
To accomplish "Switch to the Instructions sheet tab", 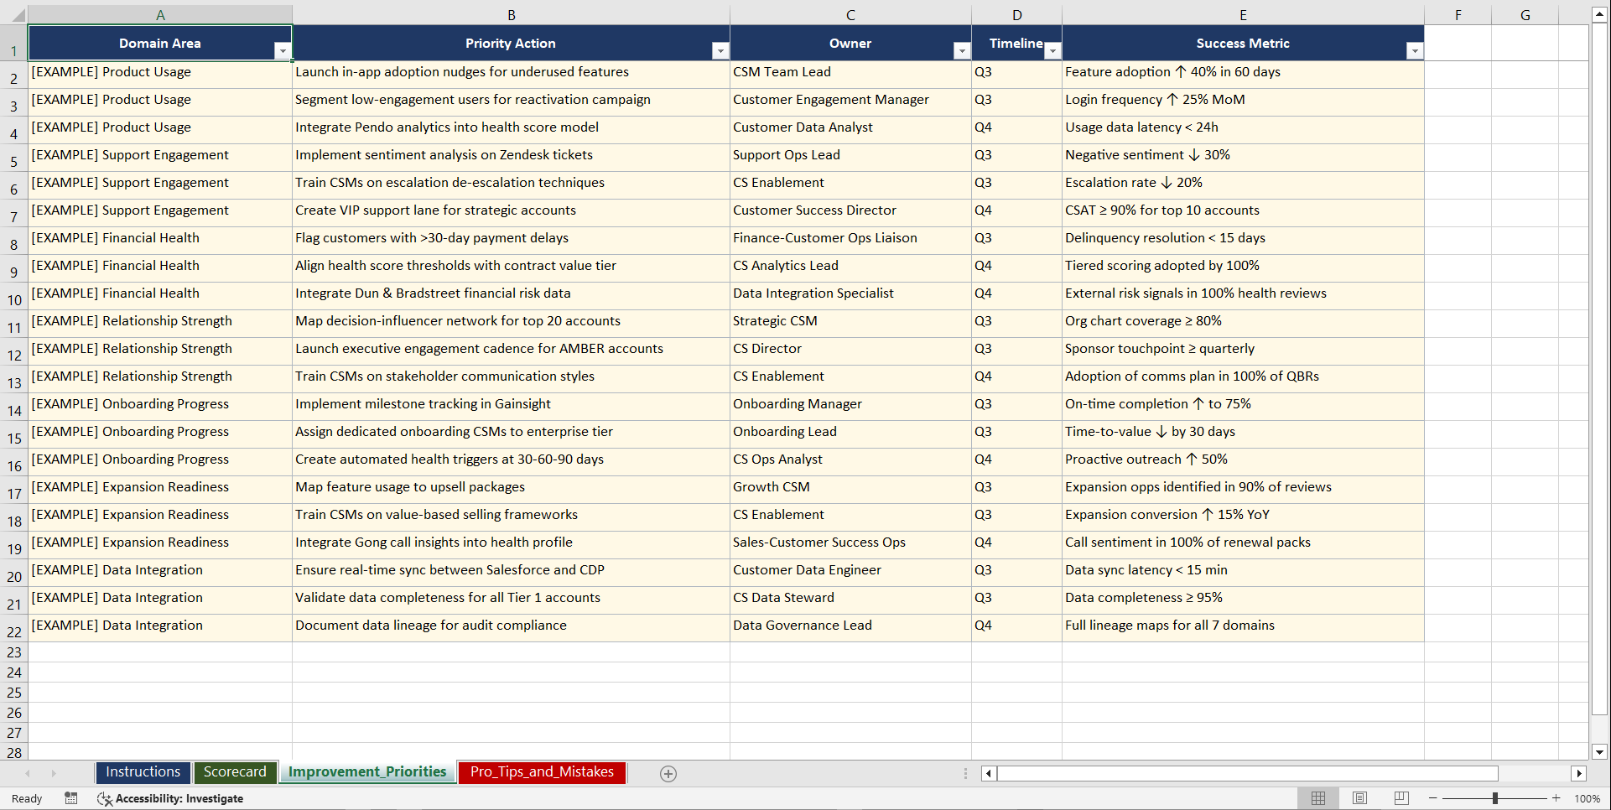I will click(143, 772).
